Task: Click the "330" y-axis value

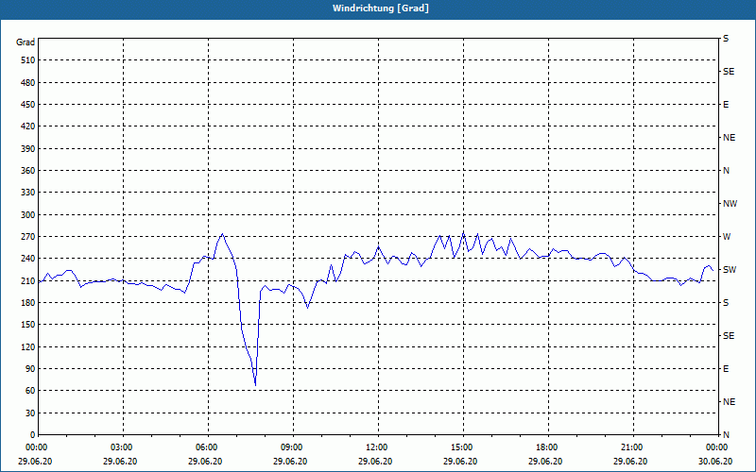Action: (x=28, y=193)
